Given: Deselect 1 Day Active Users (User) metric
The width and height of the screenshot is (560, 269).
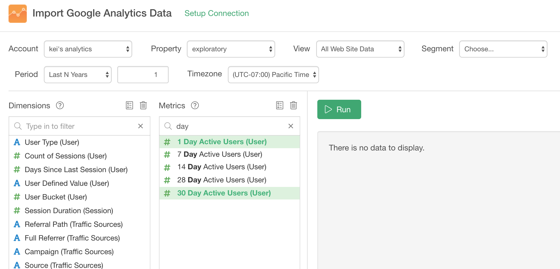Looking at the screenshot, I should point(230,142).
